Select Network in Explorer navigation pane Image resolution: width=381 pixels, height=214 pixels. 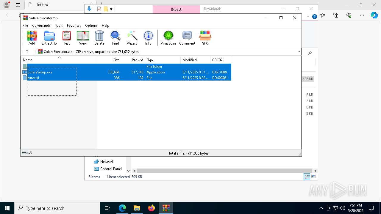coord(107,162)
